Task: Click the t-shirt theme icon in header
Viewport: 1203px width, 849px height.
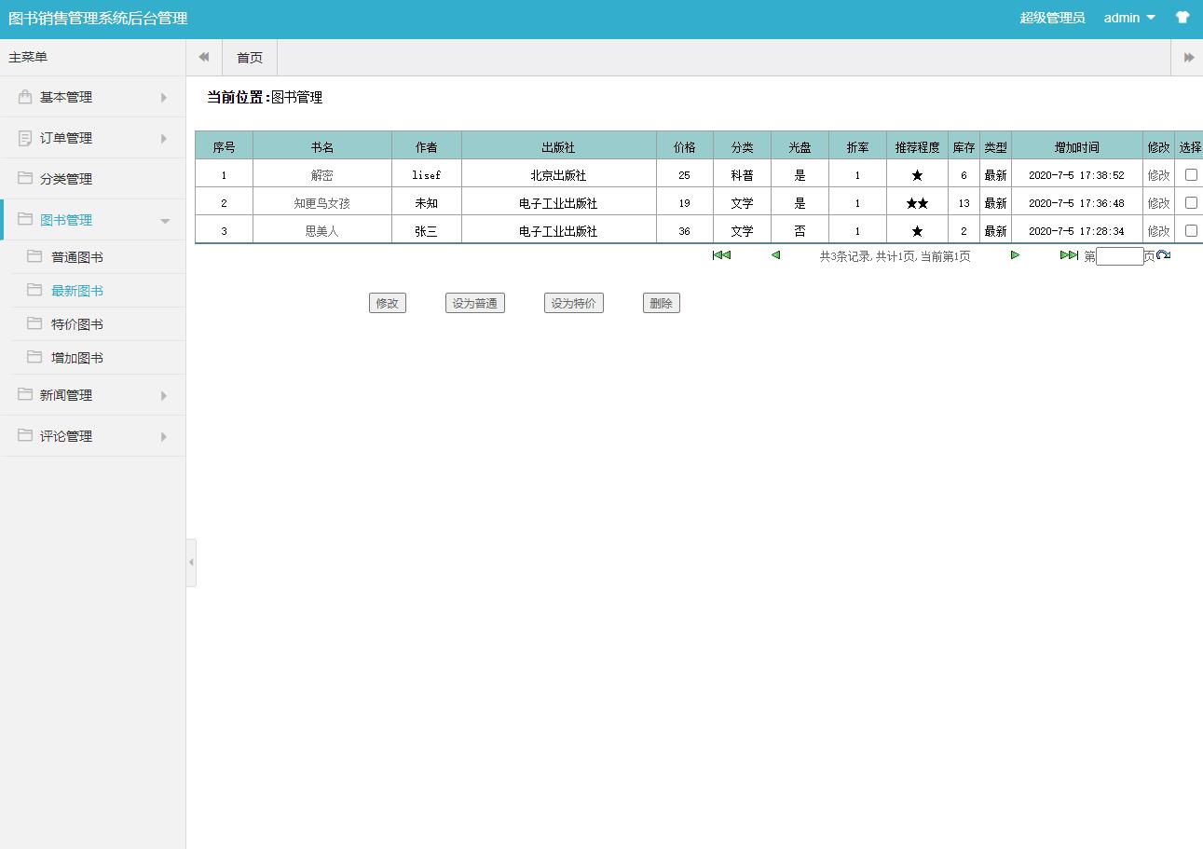Action: 1182,17
